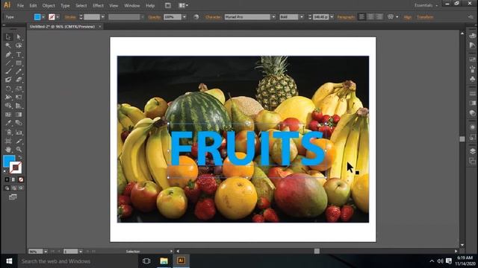Choose the Gradient tool

click(19, 115)
